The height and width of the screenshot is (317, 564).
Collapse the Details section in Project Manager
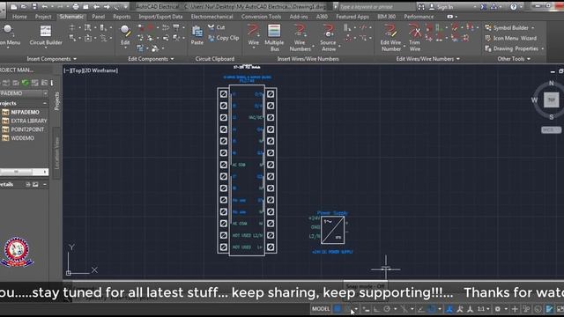[45, 184]
